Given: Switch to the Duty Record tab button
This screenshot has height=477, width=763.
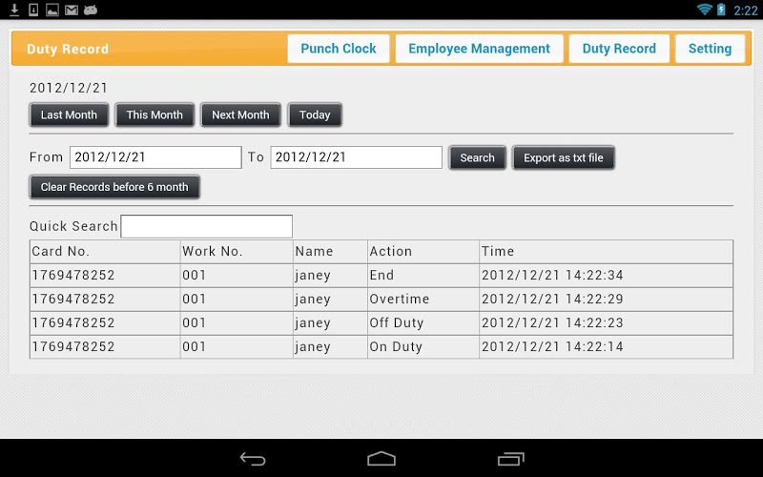Looking at the screenshot, I should click(x=619, y=49).
